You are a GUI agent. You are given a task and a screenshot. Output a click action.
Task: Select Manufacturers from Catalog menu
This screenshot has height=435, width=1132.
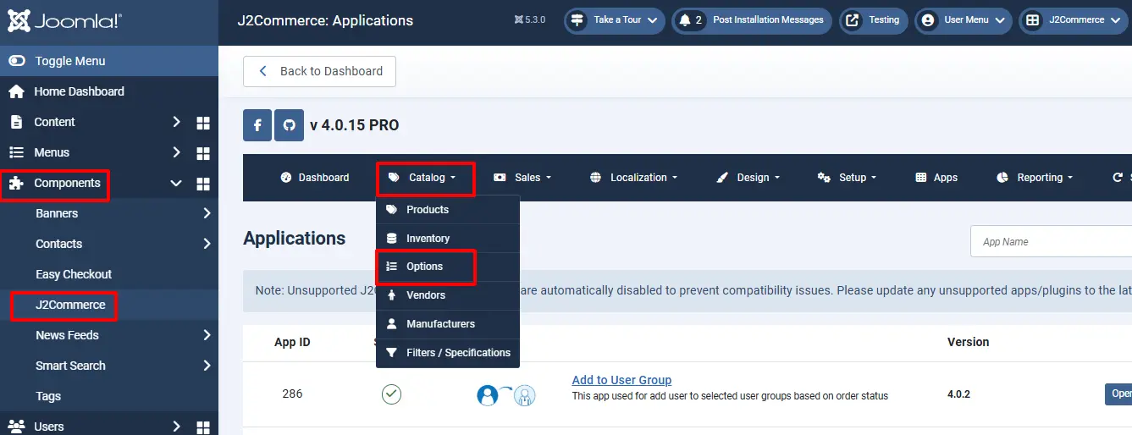tap(448, 324)
